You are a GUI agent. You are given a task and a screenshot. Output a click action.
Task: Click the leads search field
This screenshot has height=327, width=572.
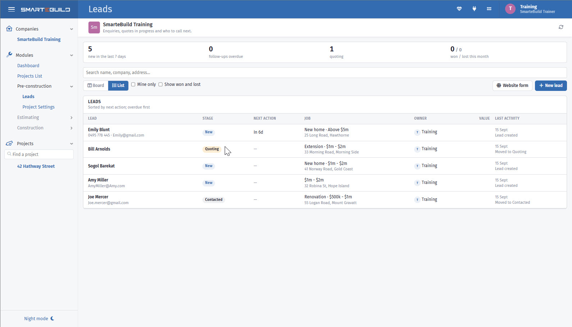(325, 73)
